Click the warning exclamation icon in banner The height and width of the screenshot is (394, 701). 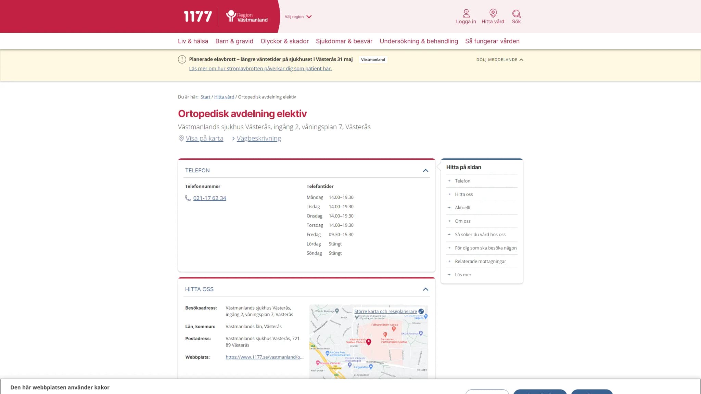point(182,60)
